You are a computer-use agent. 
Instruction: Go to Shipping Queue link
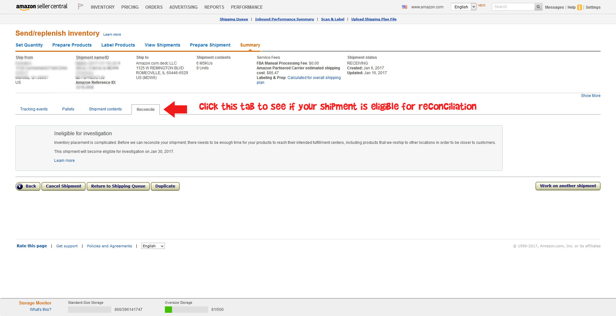[234, 19]
